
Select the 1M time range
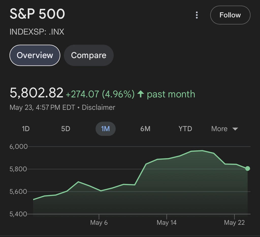pyautogui.click(x=105, y=129)
